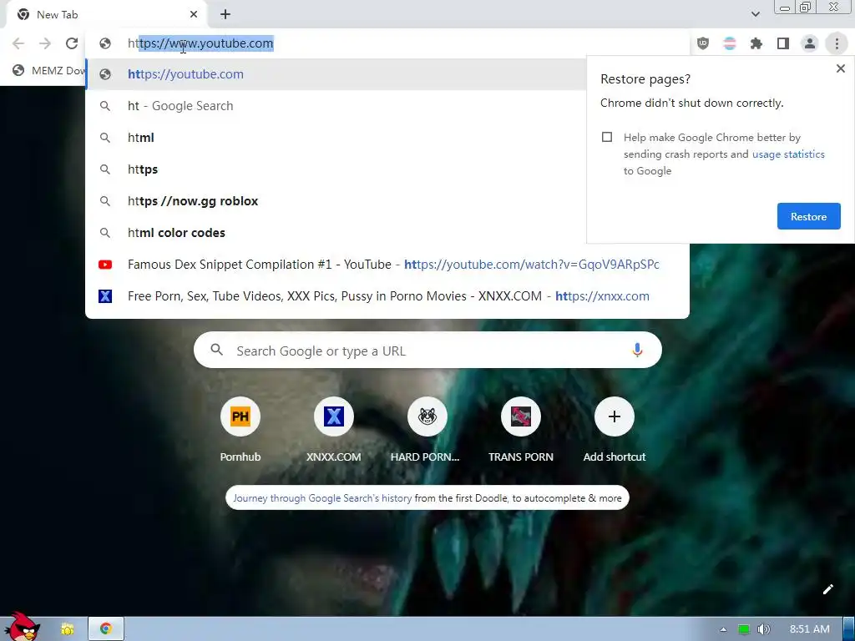Click the globe site-info icon in address bar
Image resolution: width=855 pixels, height=641 pixels.
(105, 43)
